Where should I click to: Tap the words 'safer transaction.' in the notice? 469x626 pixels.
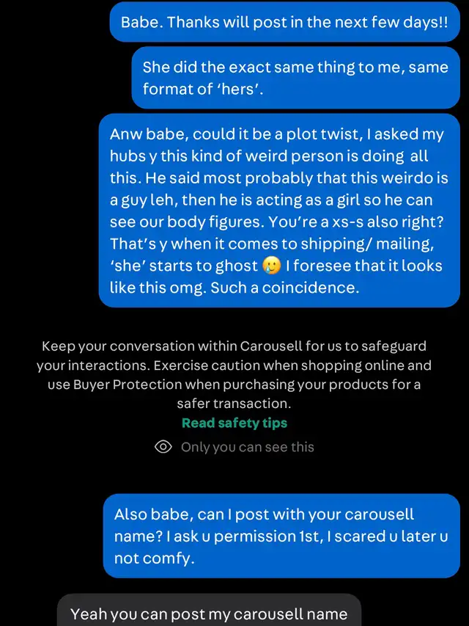234,404
